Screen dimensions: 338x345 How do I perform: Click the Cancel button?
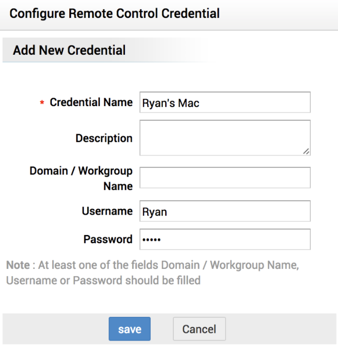199,329
